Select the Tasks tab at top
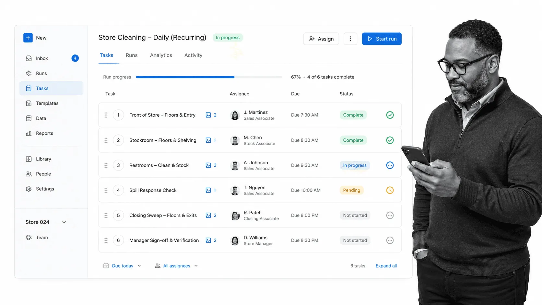This screenshot has height=305, width=542. pos(107,55)
